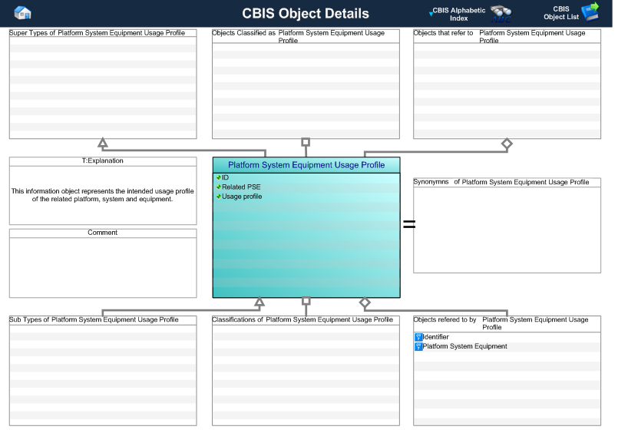Open the CBIS Object List link
This screenshot has height=443, width=638.
[561, 13]
